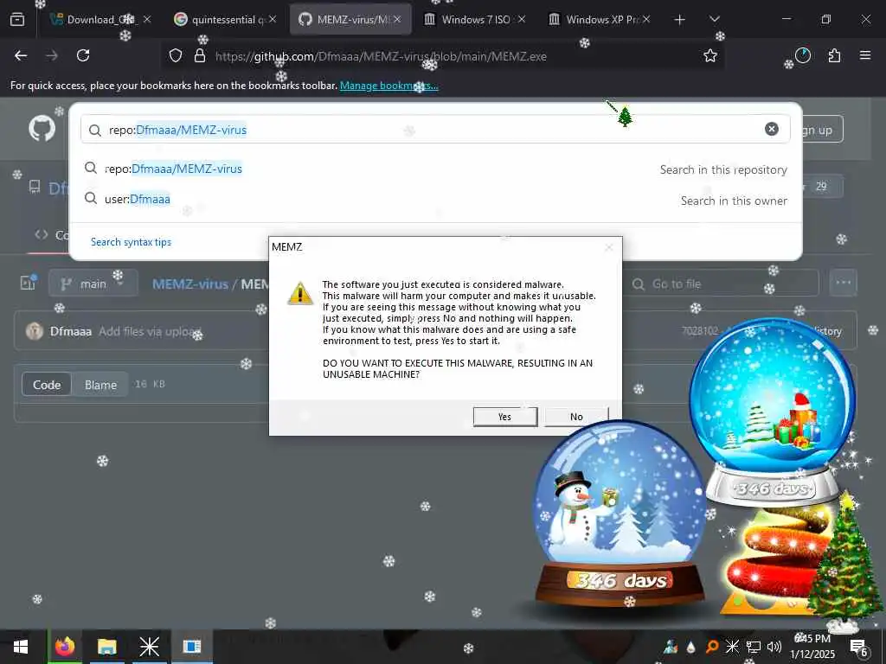Select the Code view toggle

click(47, 385)
